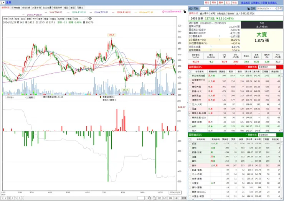Viewport: 284px width, 201px height.
Task: Click the 全新 stock name link at top-left
Action: [8, 2]
